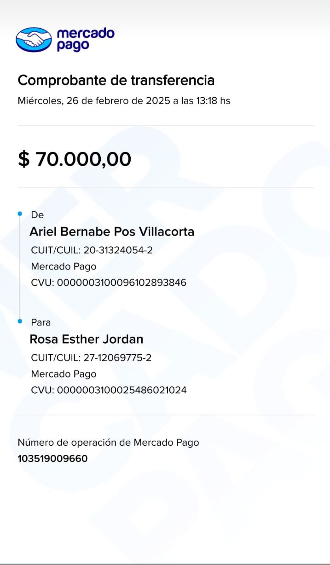Click the blue dot beside De
Screen dimensions: 330x565
click(x=20, y=214)
